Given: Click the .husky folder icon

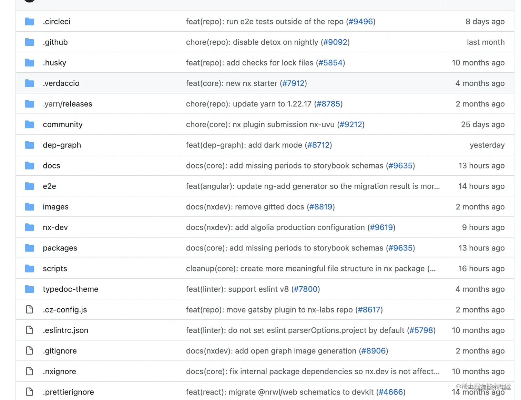Looking at the screenshot, I should [30, 63].
